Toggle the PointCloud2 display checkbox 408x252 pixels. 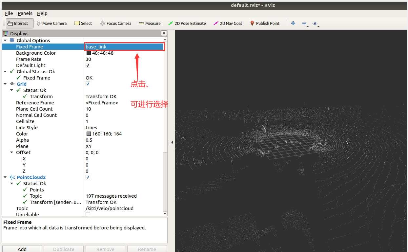[88, 177]
